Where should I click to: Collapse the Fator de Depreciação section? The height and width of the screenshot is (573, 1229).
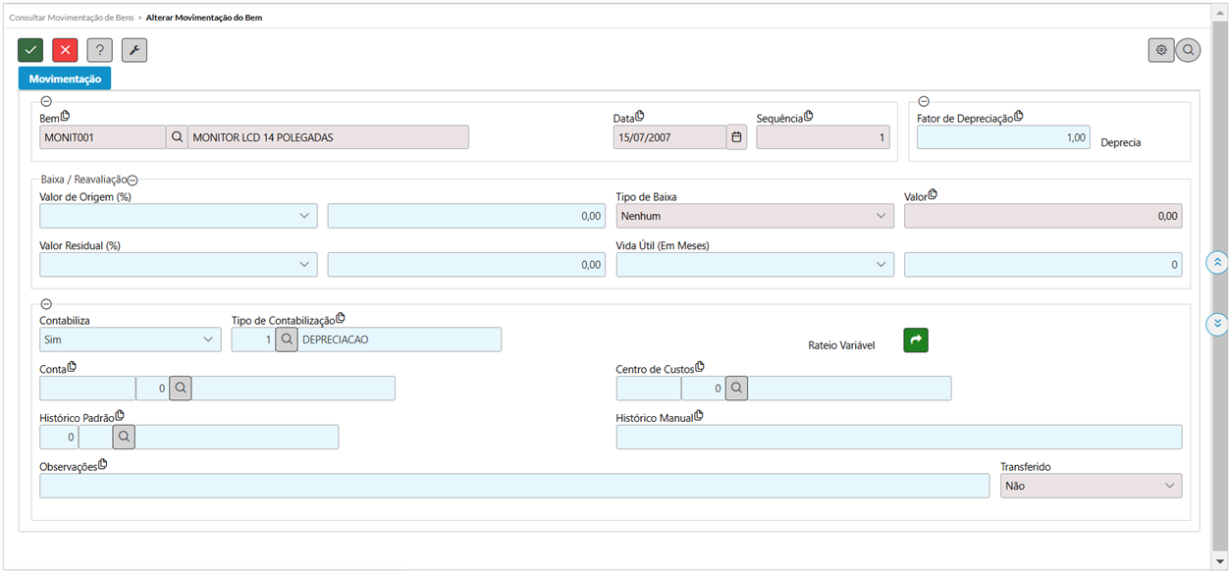pos(924,102)
